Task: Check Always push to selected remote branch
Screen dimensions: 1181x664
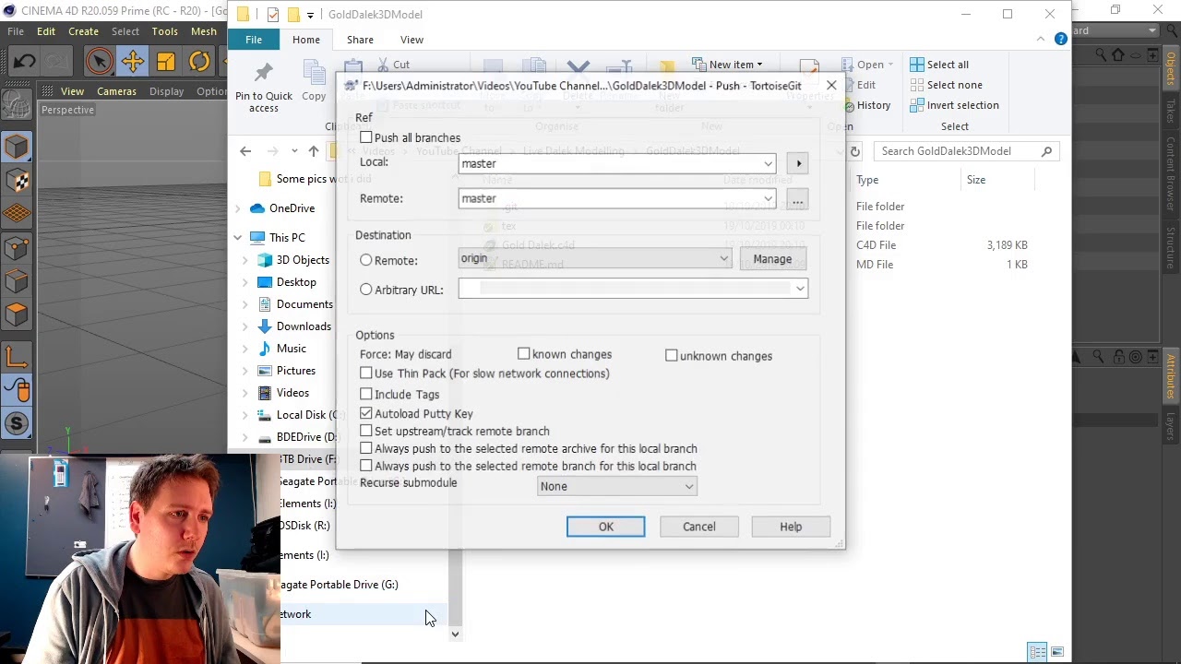Action: coord(366,466)
